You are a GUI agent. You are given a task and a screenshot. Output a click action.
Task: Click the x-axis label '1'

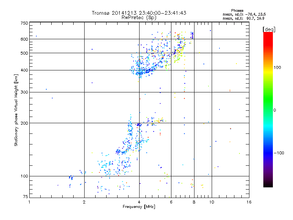coord(29,202)
